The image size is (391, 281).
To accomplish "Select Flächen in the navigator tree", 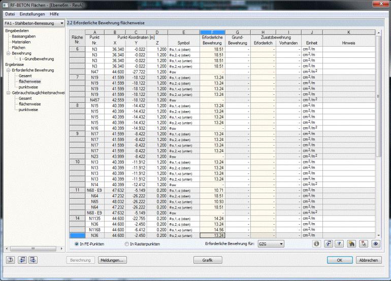I will point(18,48).
